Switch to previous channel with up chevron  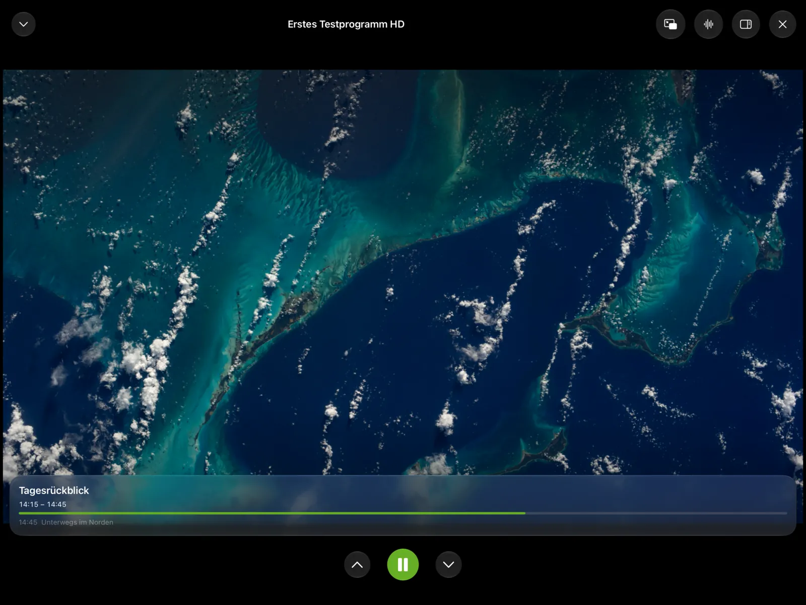357,565
